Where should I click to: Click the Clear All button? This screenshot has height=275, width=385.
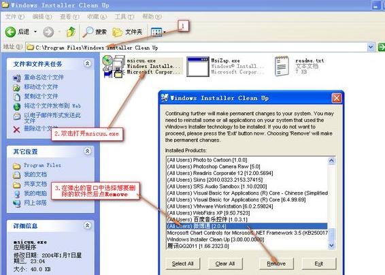[x=225, y=263]
